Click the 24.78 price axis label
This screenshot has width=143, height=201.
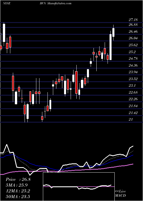click(133, 59)
